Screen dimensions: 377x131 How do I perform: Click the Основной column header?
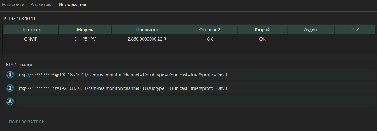click(x=210, y=30)
